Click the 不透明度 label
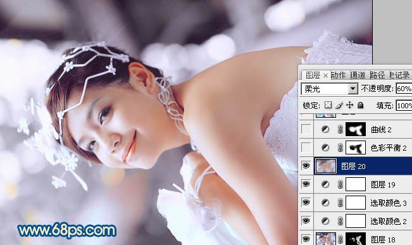Viewport: 412px width, 245px height. pos(377,89)
